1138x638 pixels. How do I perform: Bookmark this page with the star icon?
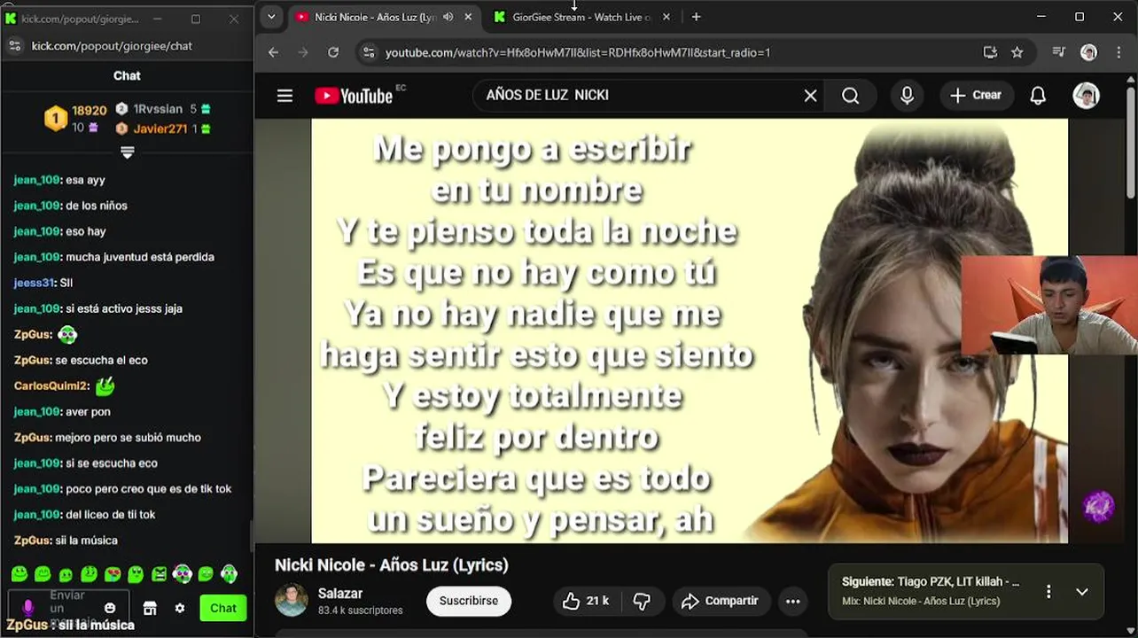(x=1017, y=52)
